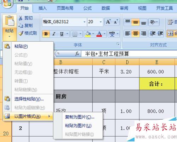Switch to the 页面布局 tab

click(65, 8)
